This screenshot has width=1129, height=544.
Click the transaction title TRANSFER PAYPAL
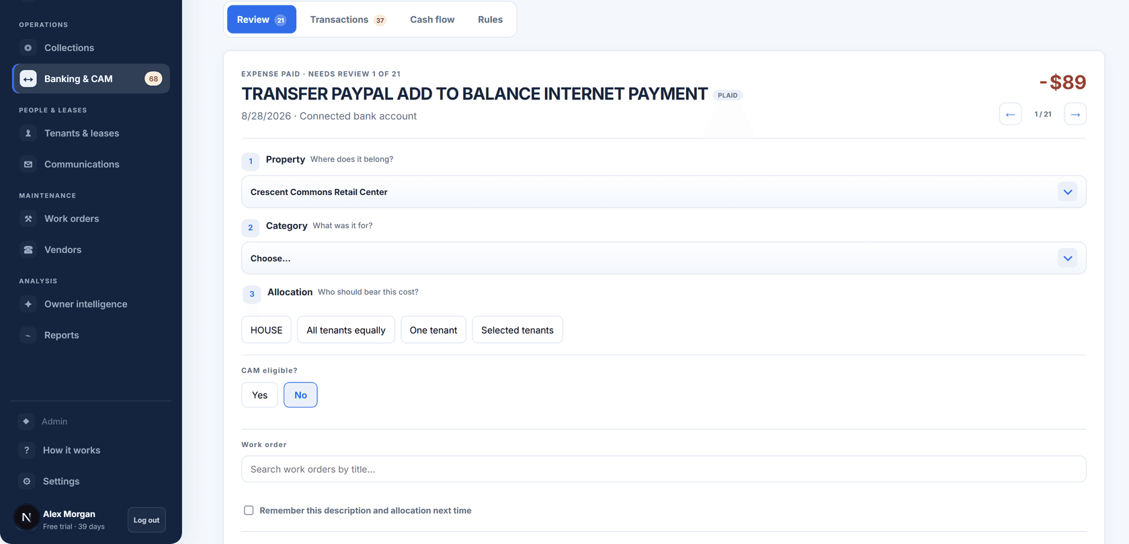point(474,94)
